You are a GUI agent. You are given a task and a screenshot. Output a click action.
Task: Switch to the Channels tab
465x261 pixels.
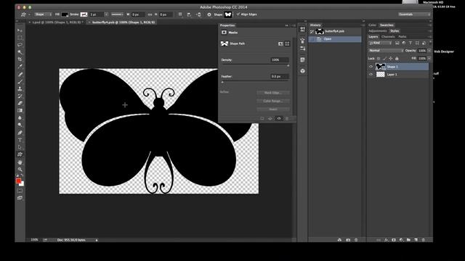388,37
